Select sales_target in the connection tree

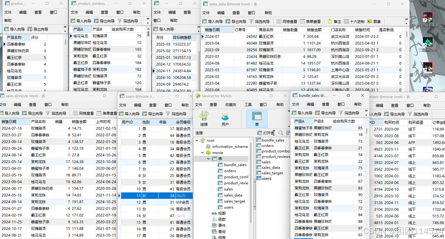coord(234,201)
